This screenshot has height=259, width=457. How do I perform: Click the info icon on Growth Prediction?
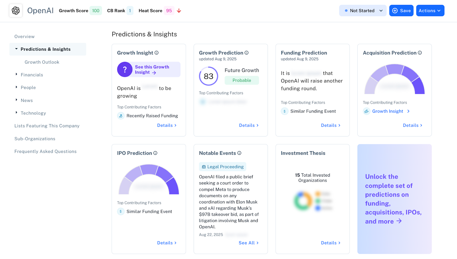247,52
